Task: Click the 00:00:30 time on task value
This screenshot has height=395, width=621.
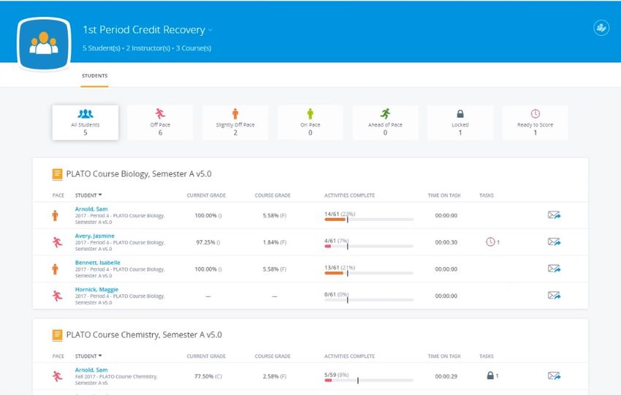Action: [446, 242]
